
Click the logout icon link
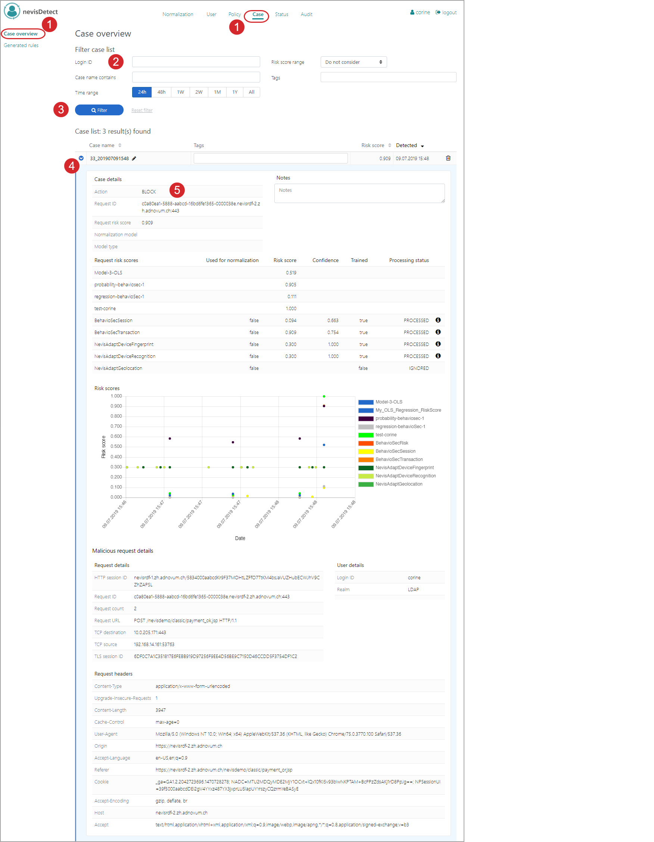point(446,12)
